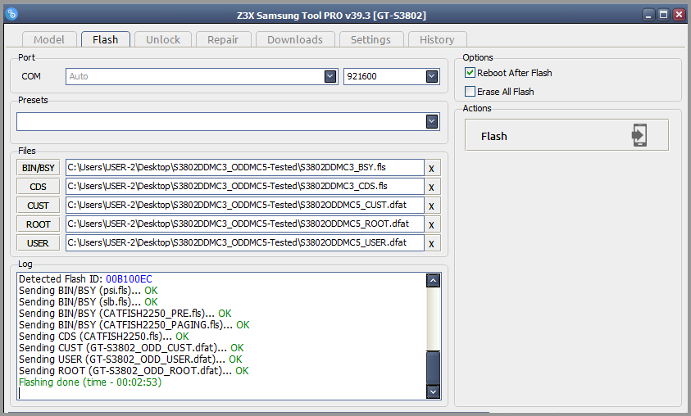Toggle the Reboot After Flash checkbox
691x416 pixels.
click(471, 73)
